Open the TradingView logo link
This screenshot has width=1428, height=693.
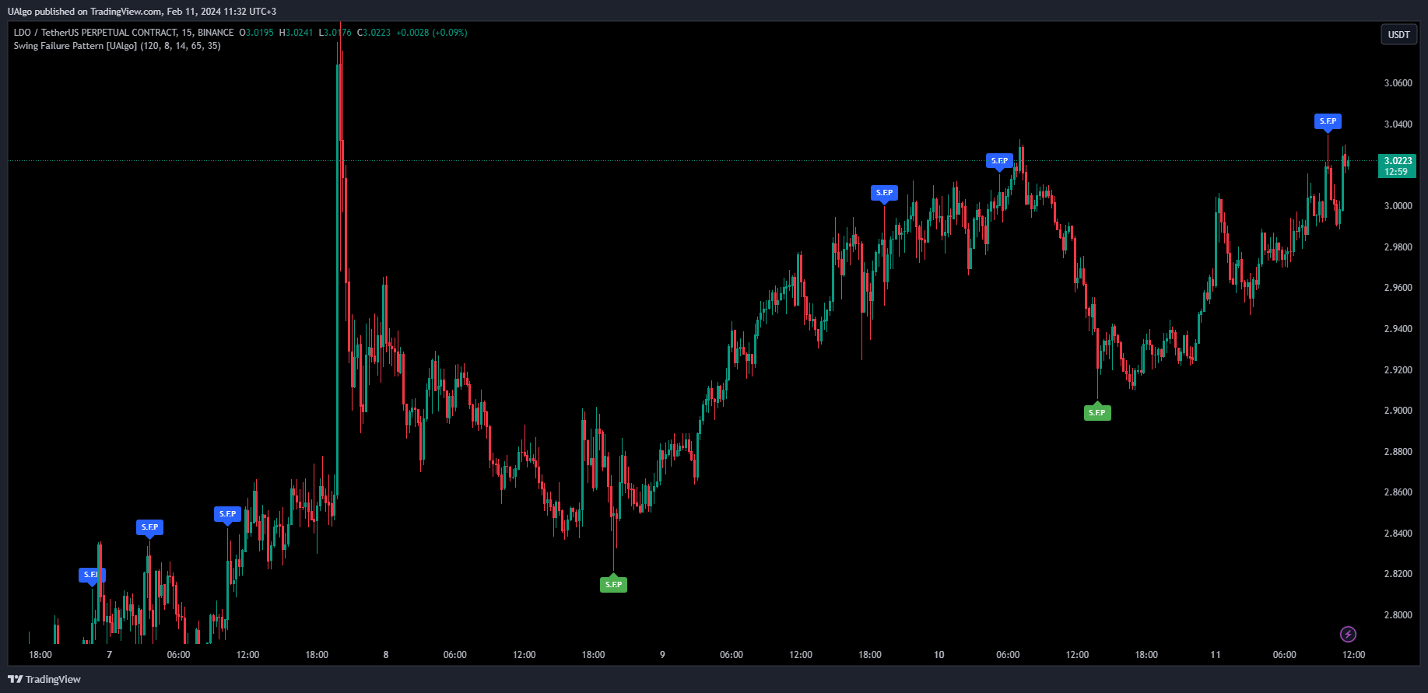[x=44, y=679]
